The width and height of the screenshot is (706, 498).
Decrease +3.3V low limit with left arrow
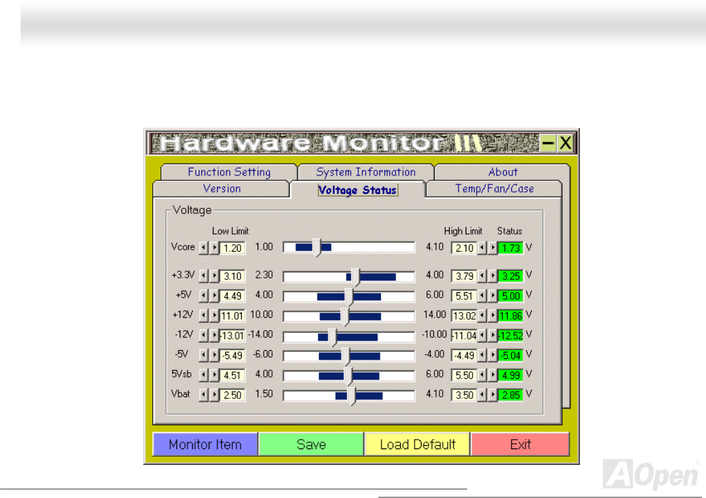tap(203, 276)
